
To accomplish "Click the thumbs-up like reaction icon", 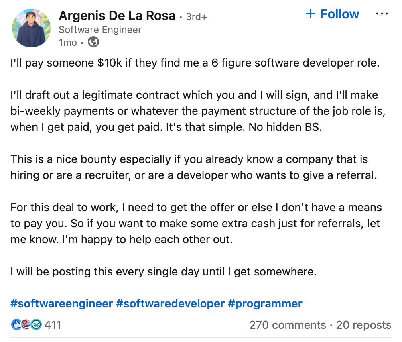I will coord(16,325).
